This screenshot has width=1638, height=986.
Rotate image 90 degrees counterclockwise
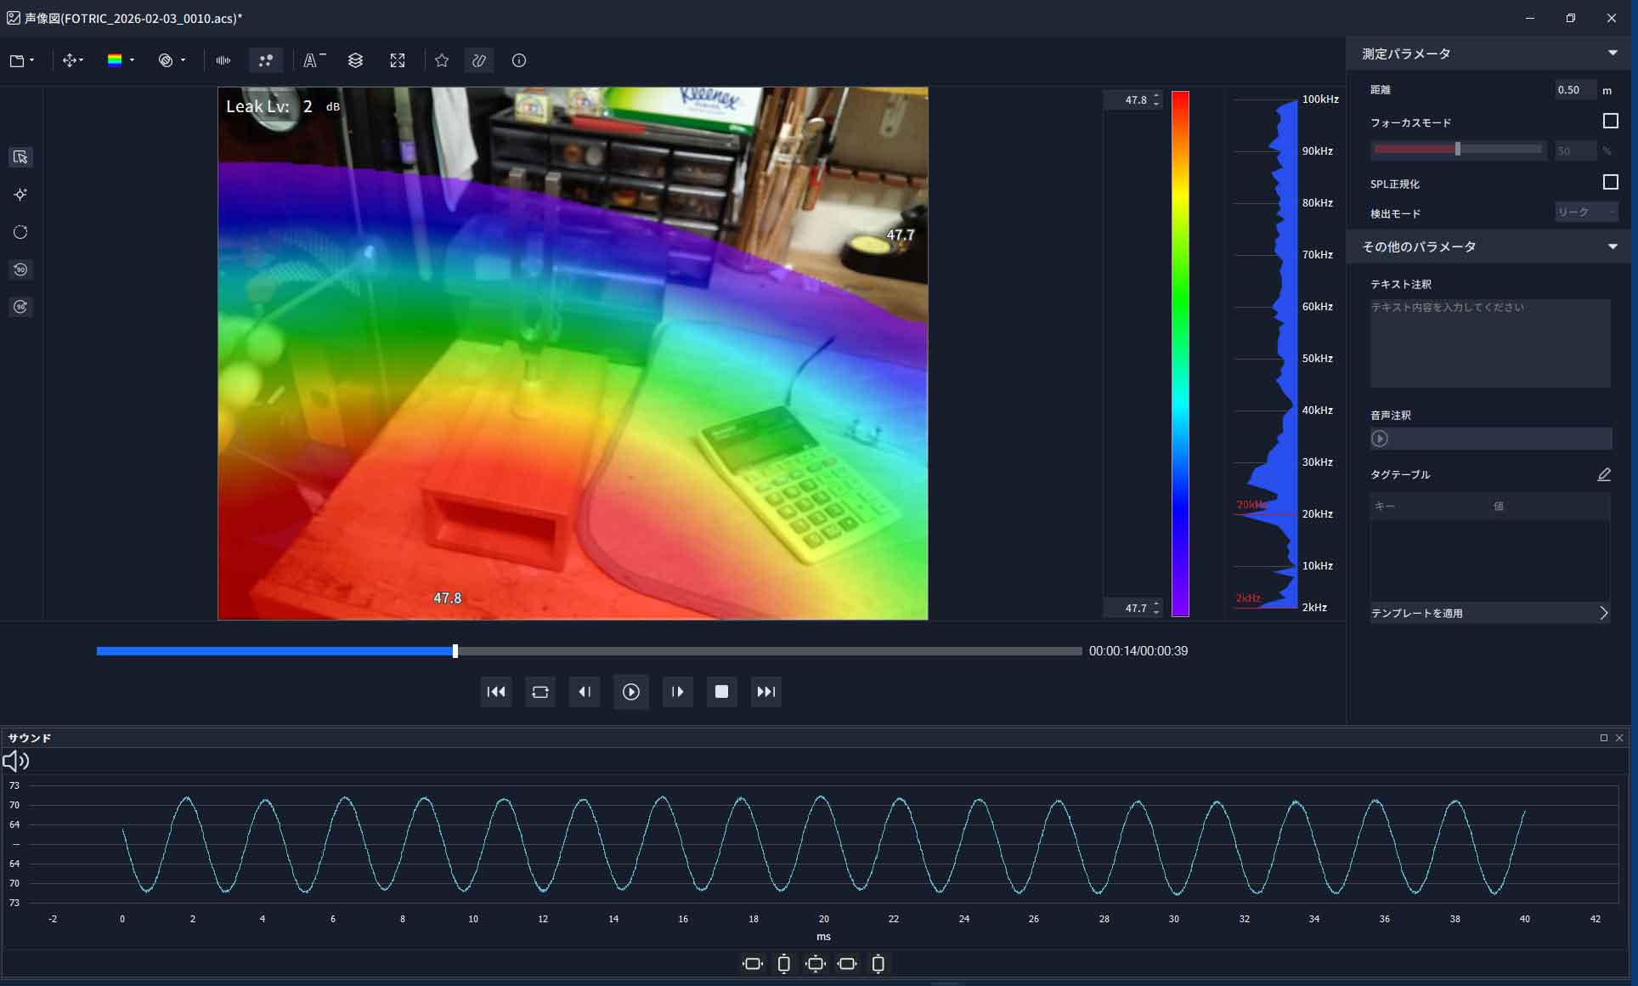[20, 269]
